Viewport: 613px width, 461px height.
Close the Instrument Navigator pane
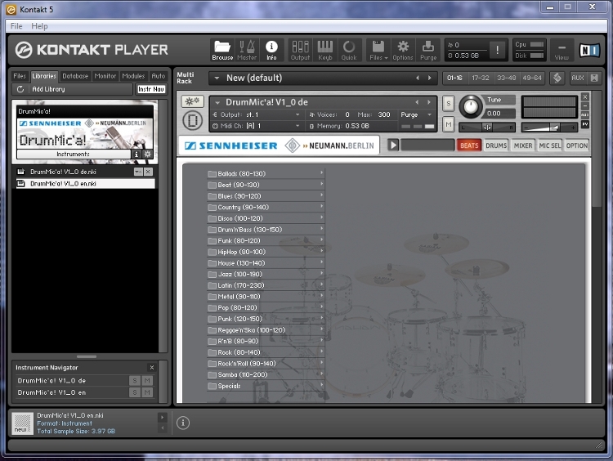click(x=152, y=368)
